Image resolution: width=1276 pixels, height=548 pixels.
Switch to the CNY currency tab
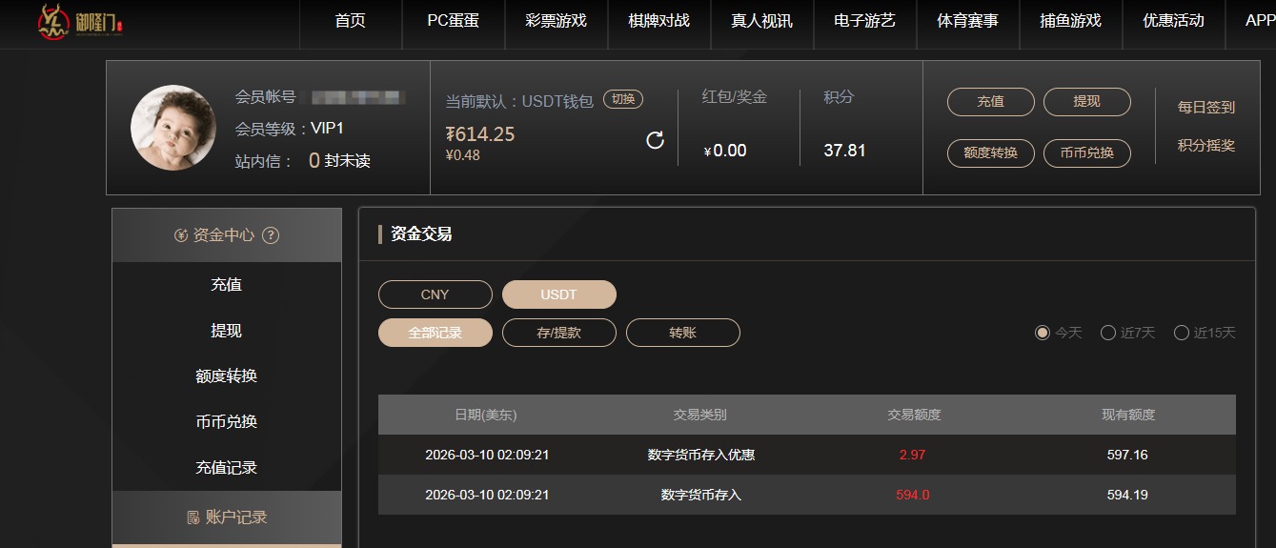click(x=435, y=294)
